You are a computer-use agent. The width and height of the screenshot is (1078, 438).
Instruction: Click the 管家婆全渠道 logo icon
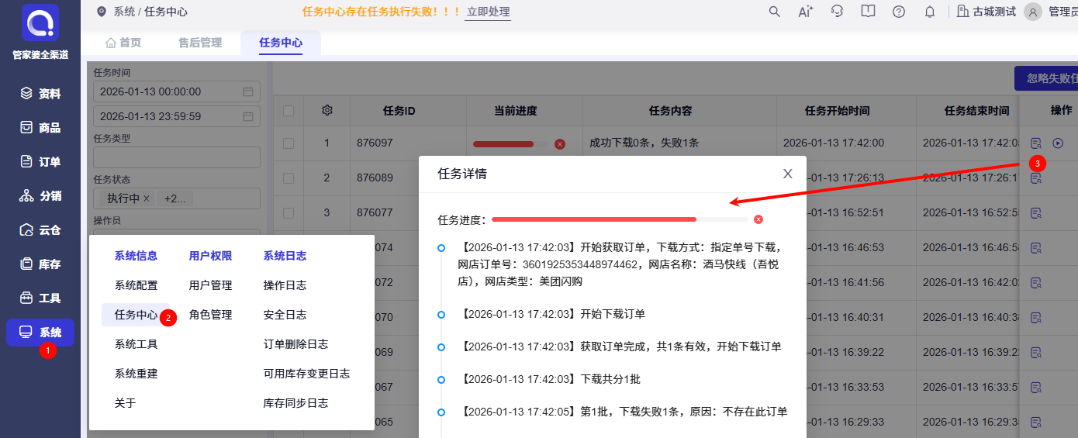pyautogui.click(x=40, y=22)
